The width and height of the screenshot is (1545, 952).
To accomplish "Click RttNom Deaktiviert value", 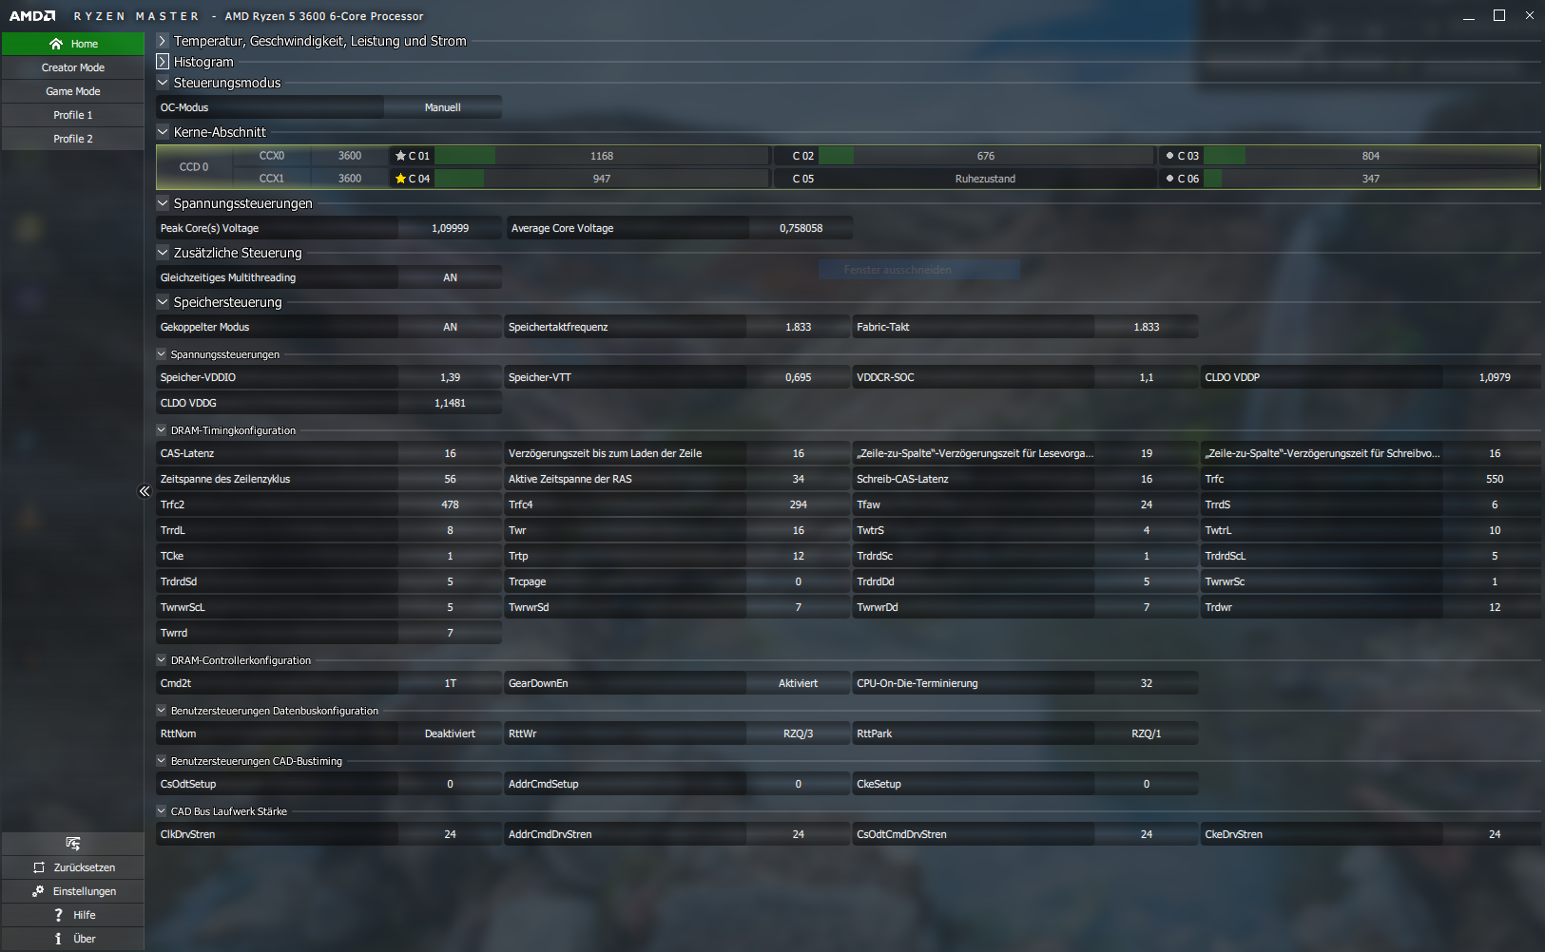I will 450,733.
